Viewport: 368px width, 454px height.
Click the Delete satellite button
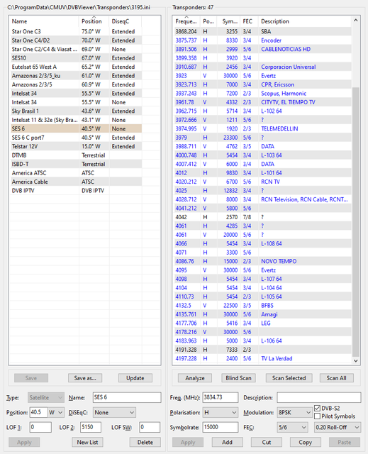[x=145, y=442]
